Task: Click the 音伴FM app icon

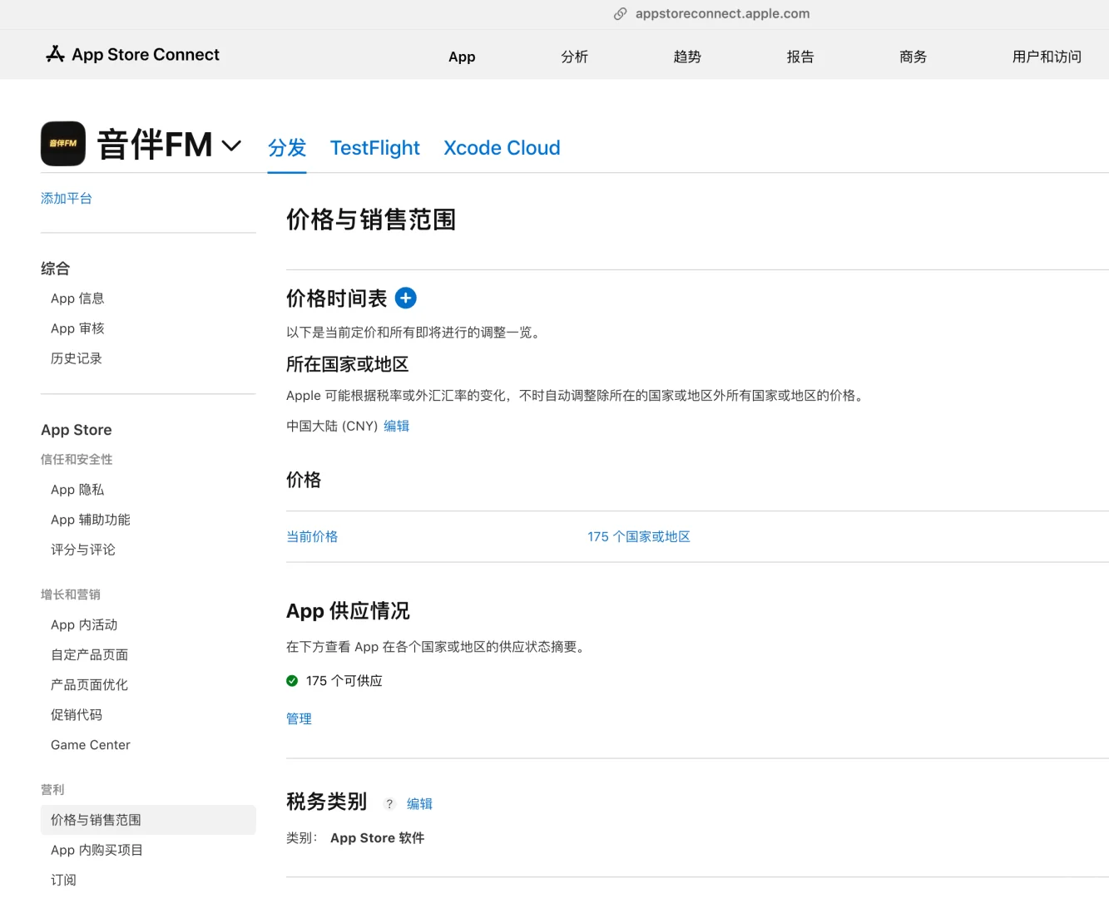Action: 63,143
